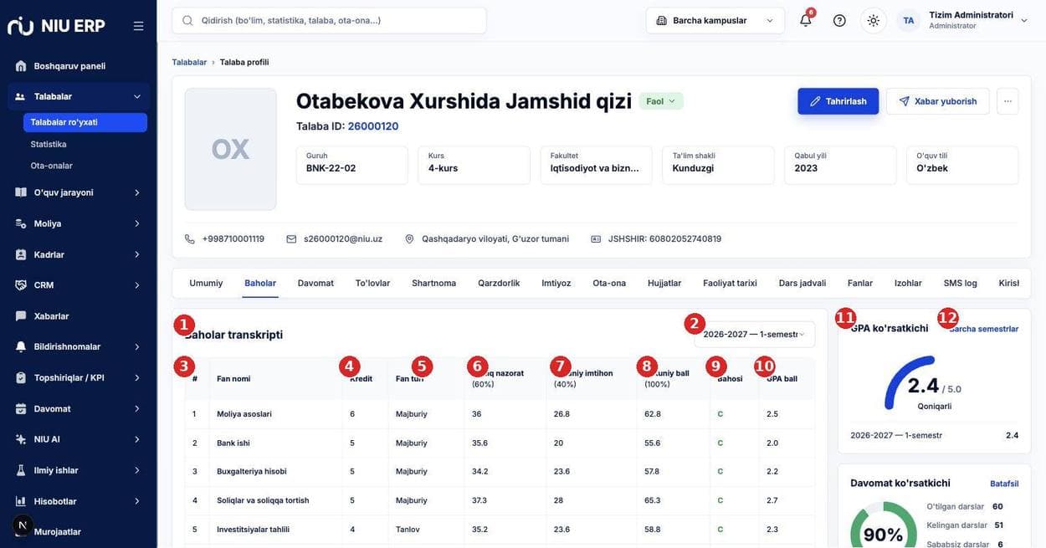The width and height of the screenshot is (1046, 548).
Task: Collapse sidebar with hamburger menu icon
Action: [139, 26]
